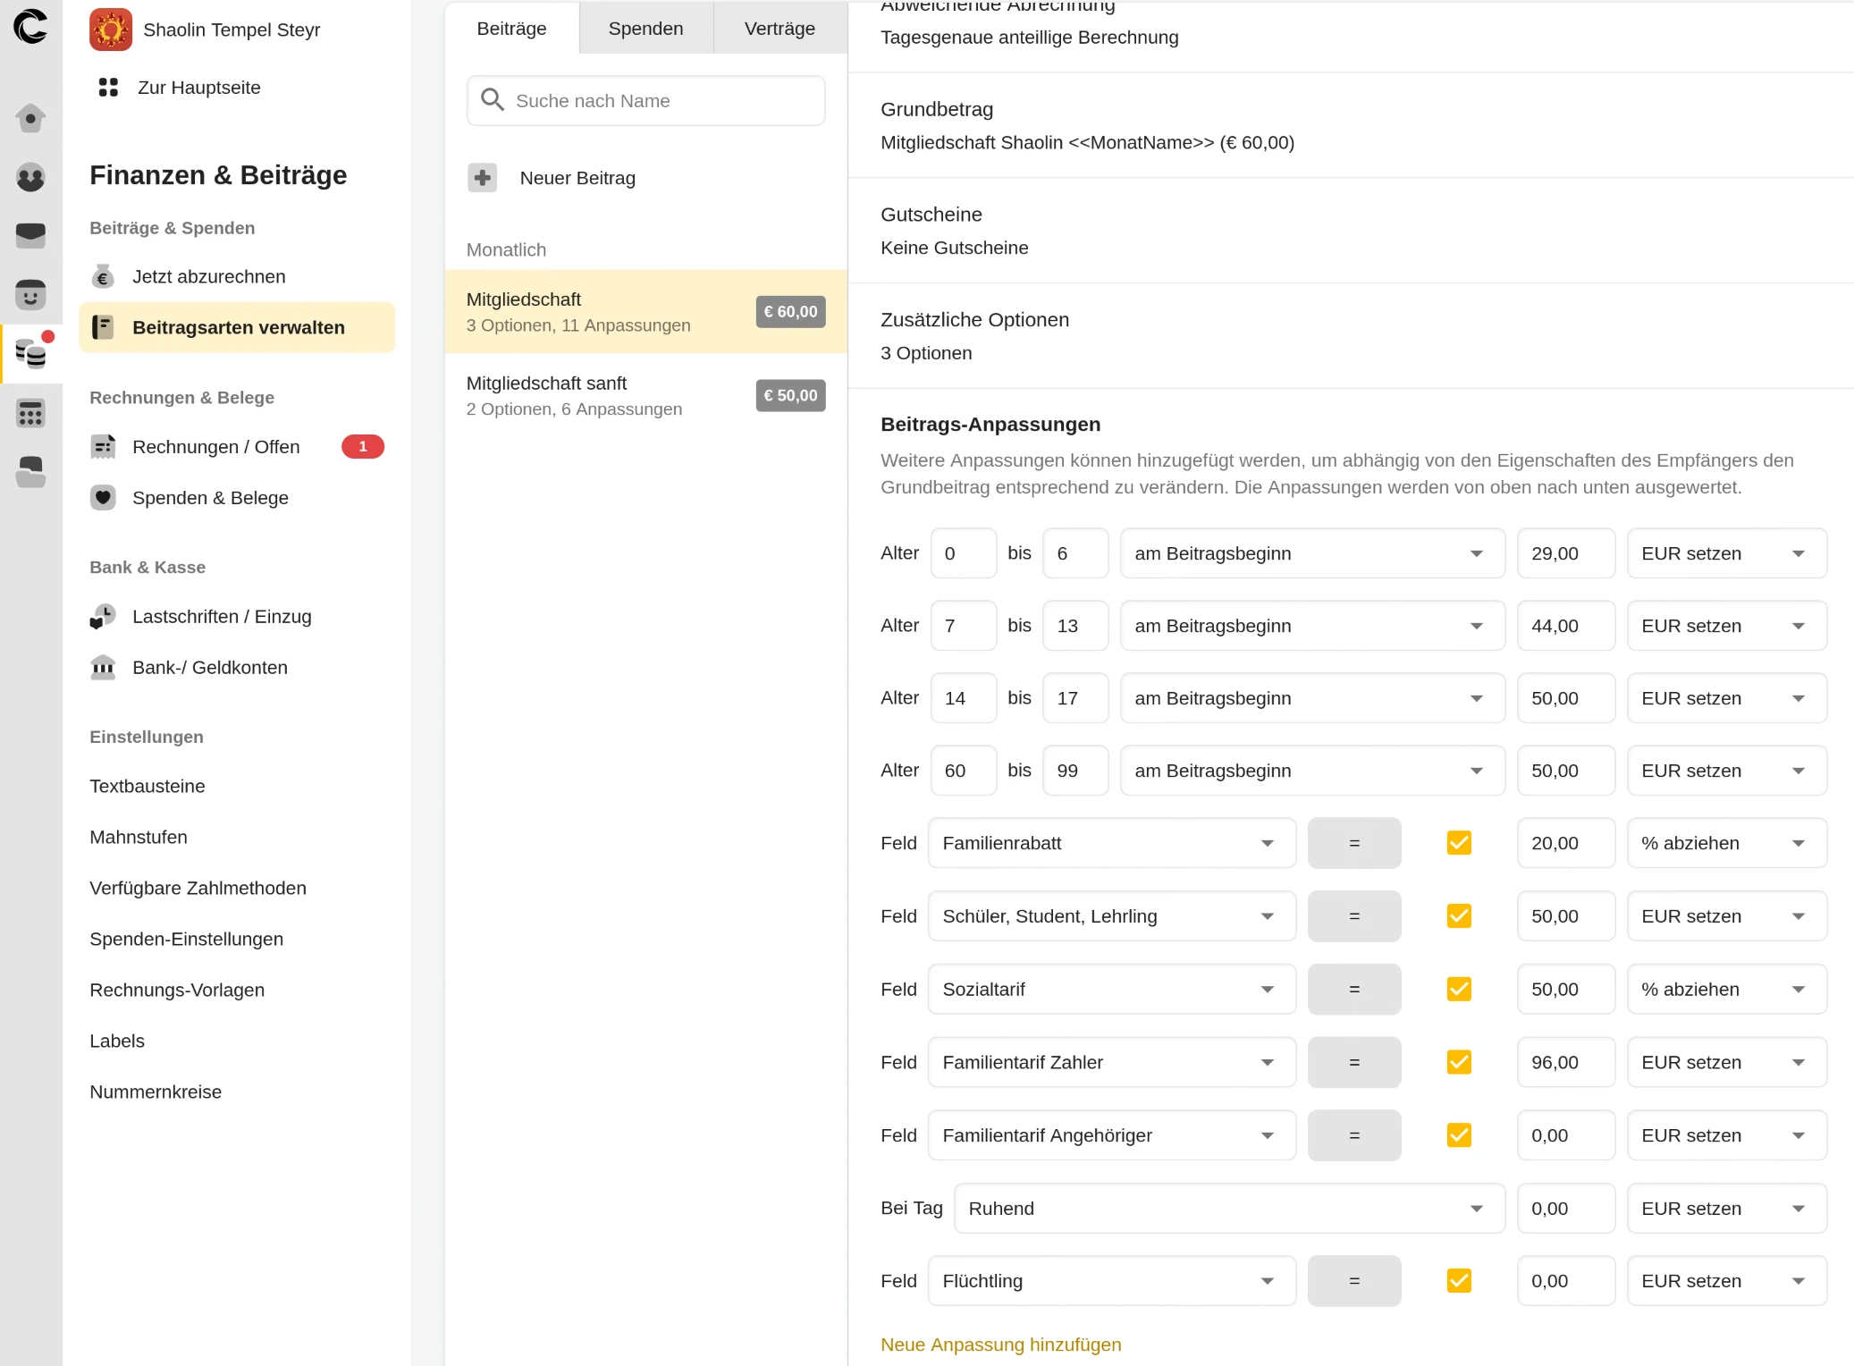Open '% abziehen' dropdown for Familienrabatt
This screenshot has height=1366, width=1854.
(x=1725, y=843)
